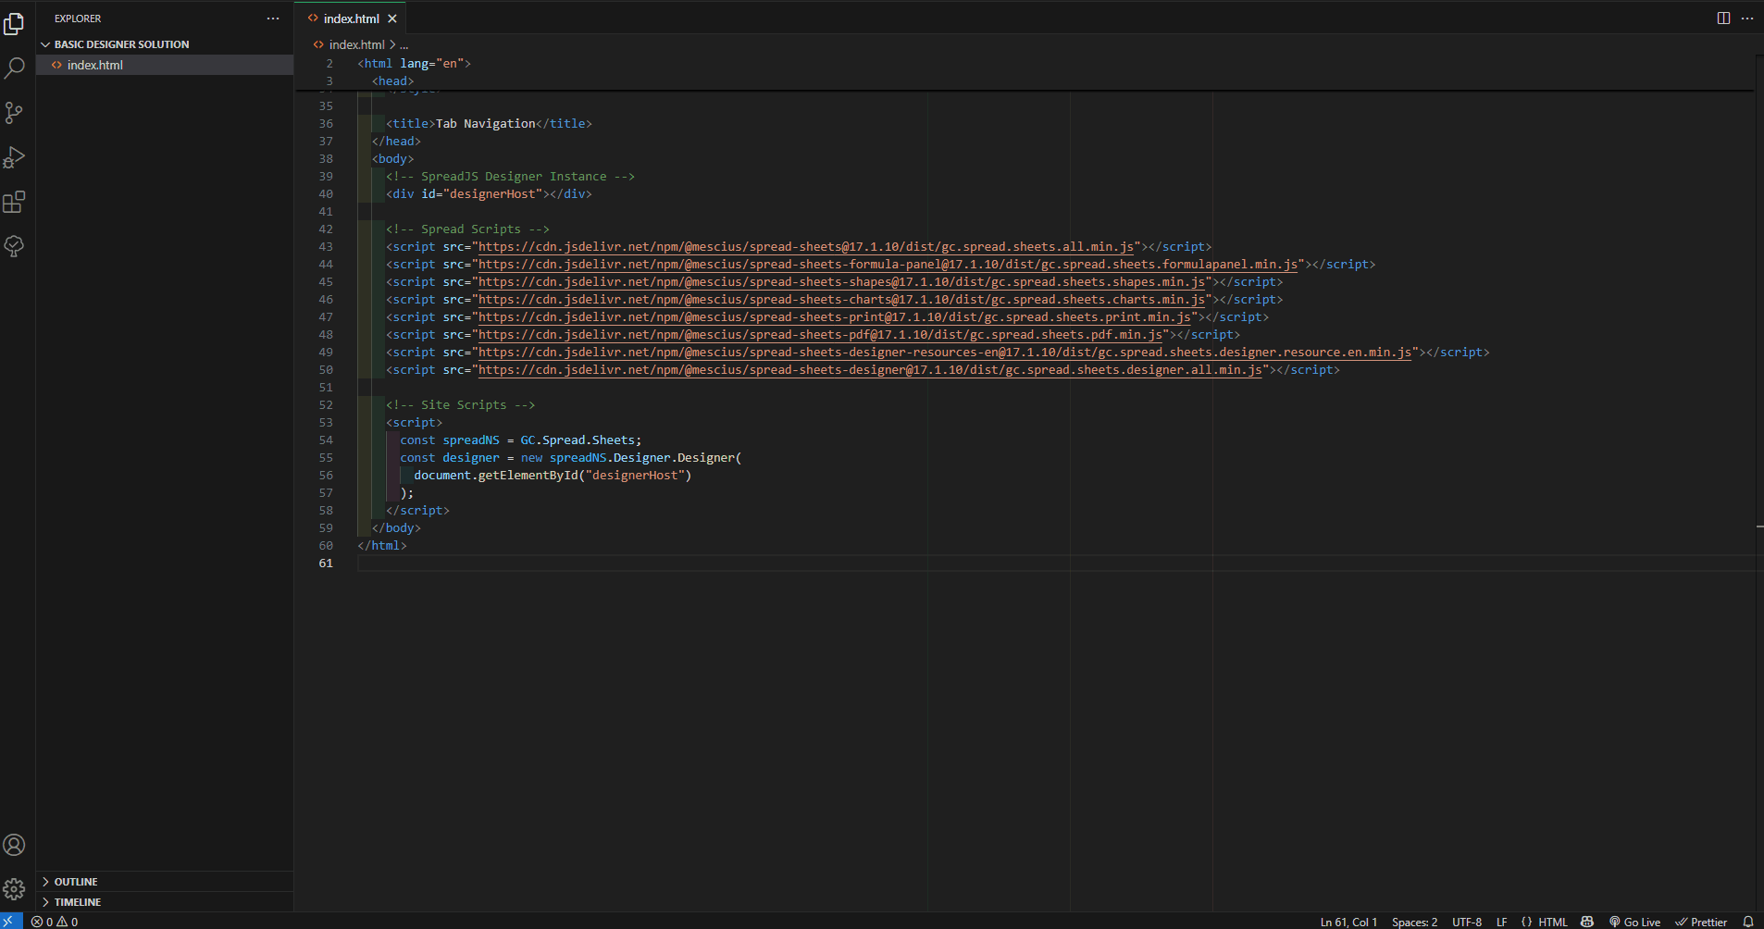
Task: Open the Manage gear icon
Action: point(14,889)
